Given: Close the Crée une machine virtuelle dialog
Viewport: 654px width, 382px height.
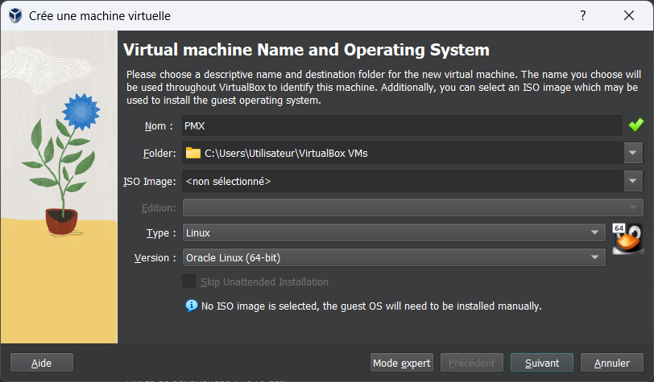Looking at the screenshot, I should (x=629, y=15).
